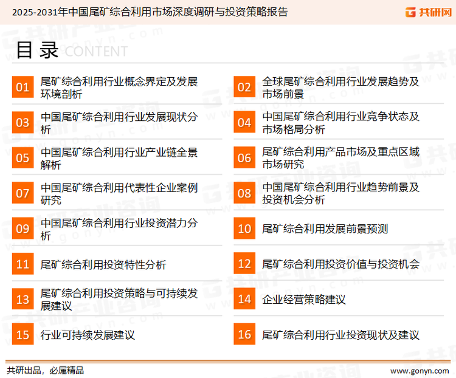Viewport: 456px width, 378px height.
Task: Open chapter 尾矿综合利用产品市场及重点区域市场研究
Action: [x=340, y=158]
